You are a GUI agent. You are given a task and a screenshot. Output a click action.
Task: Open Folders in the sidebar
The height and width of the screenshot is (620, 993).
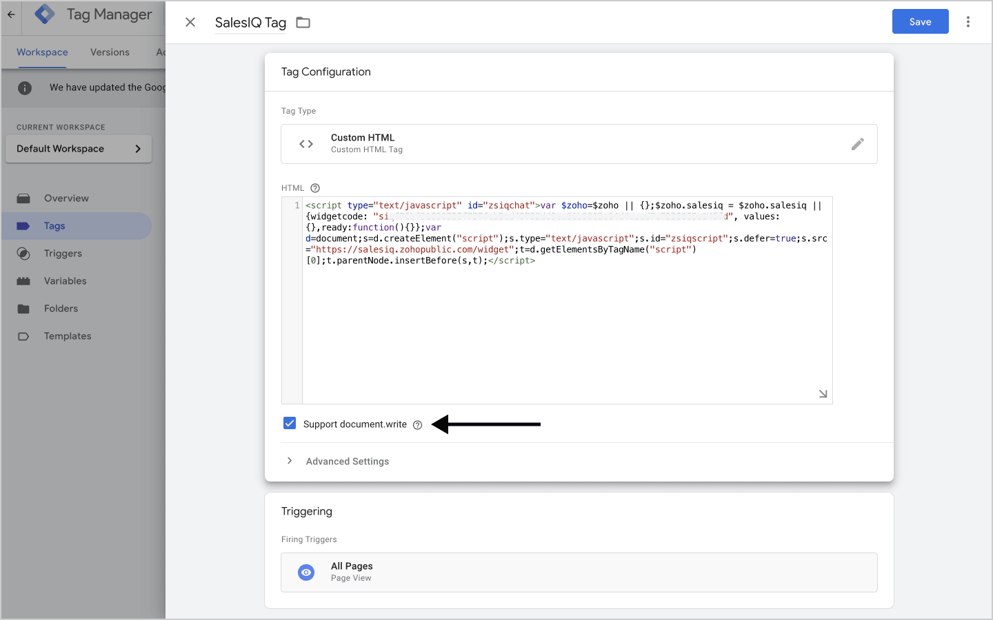(x=76, y=309)
